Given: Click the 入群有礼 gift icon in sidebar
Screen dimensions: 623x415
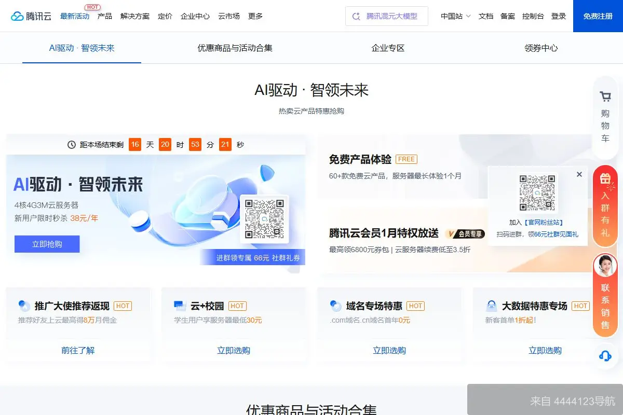Looking at the screenshot, I should tap(605, 179).
